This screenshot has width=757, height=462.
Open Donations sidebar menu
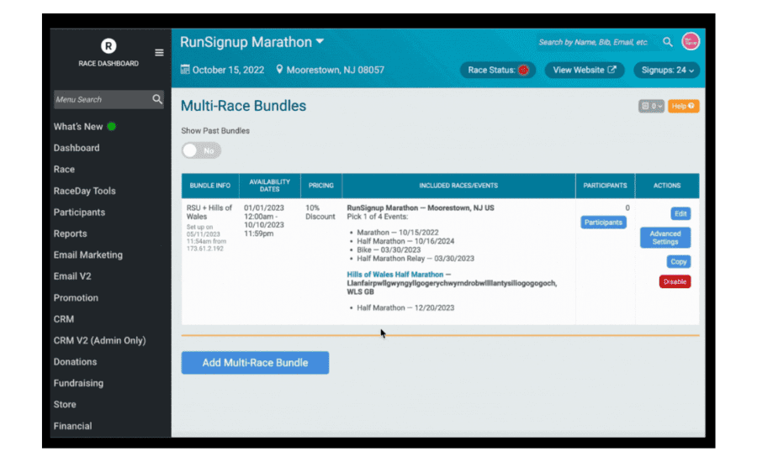click(75, 362)
